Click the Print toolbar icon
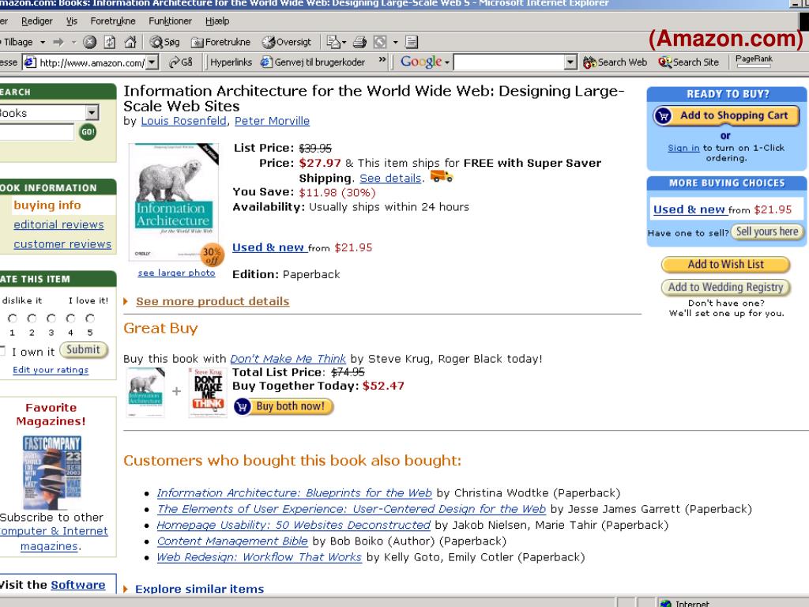 click(360, 42)
